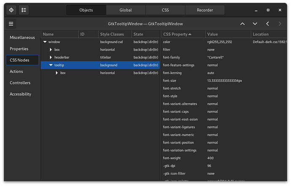The height and width of the screenshot is (186, 291).
Task: Select the window row in node tree
Action: coord(100,42)
